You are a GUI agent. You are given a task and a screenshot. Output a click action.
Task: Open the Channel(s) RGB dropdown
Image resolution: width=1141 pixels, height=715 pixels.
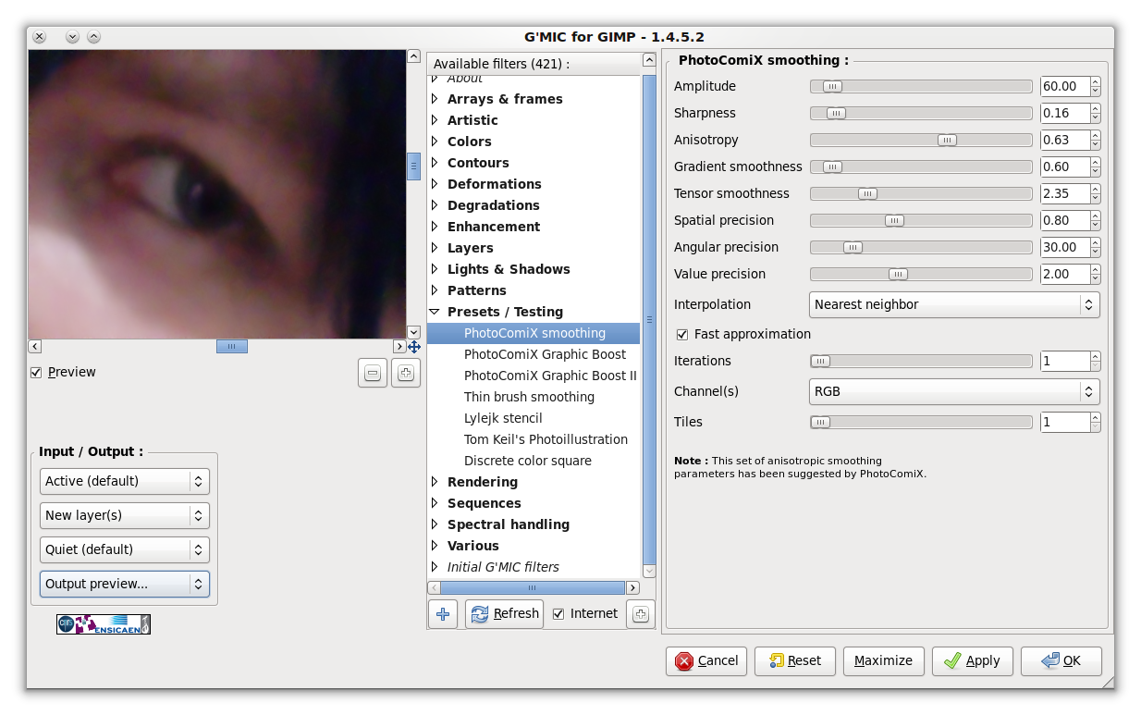(954, 391)
